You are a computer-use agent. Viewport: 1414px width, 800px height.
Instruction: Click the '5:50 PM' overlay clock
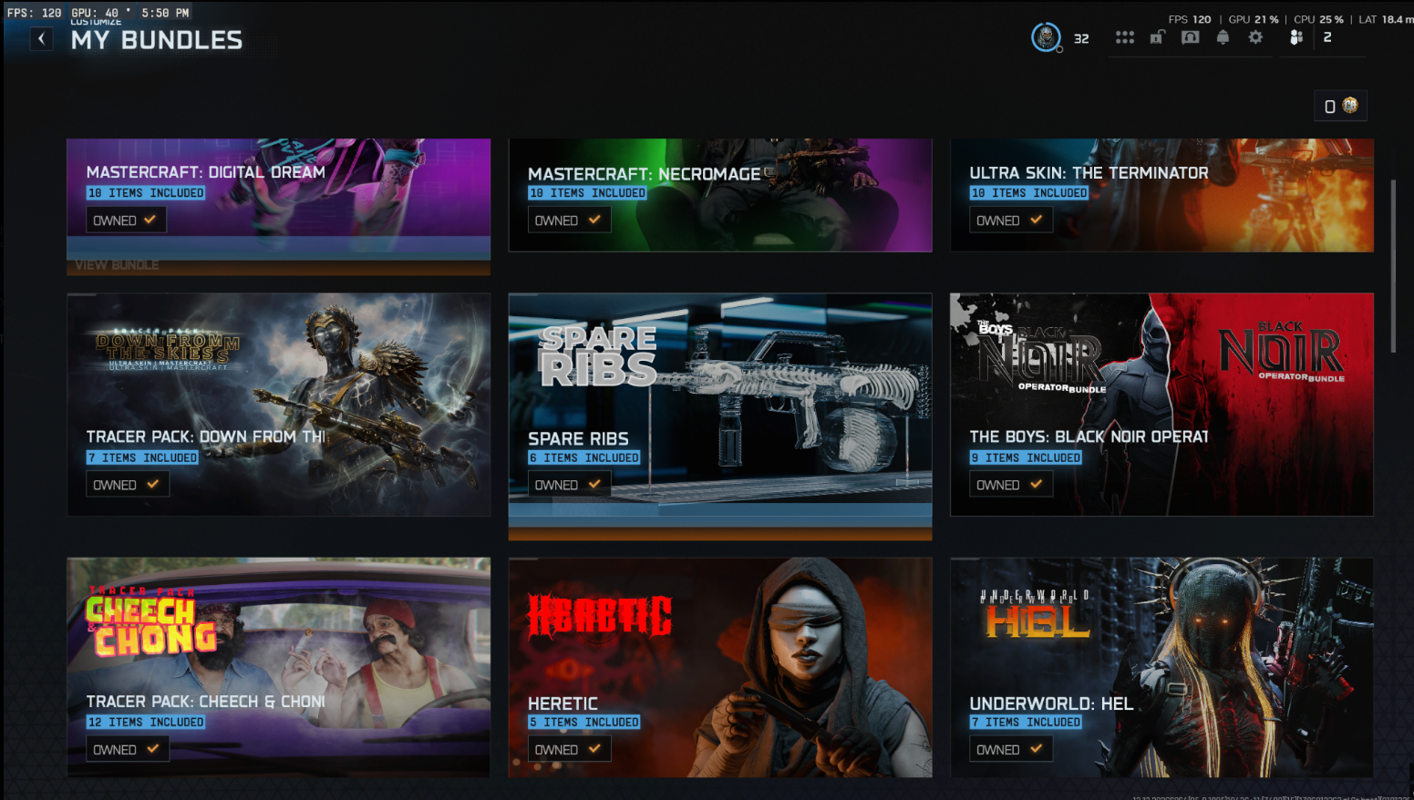(x=165, y=13)
